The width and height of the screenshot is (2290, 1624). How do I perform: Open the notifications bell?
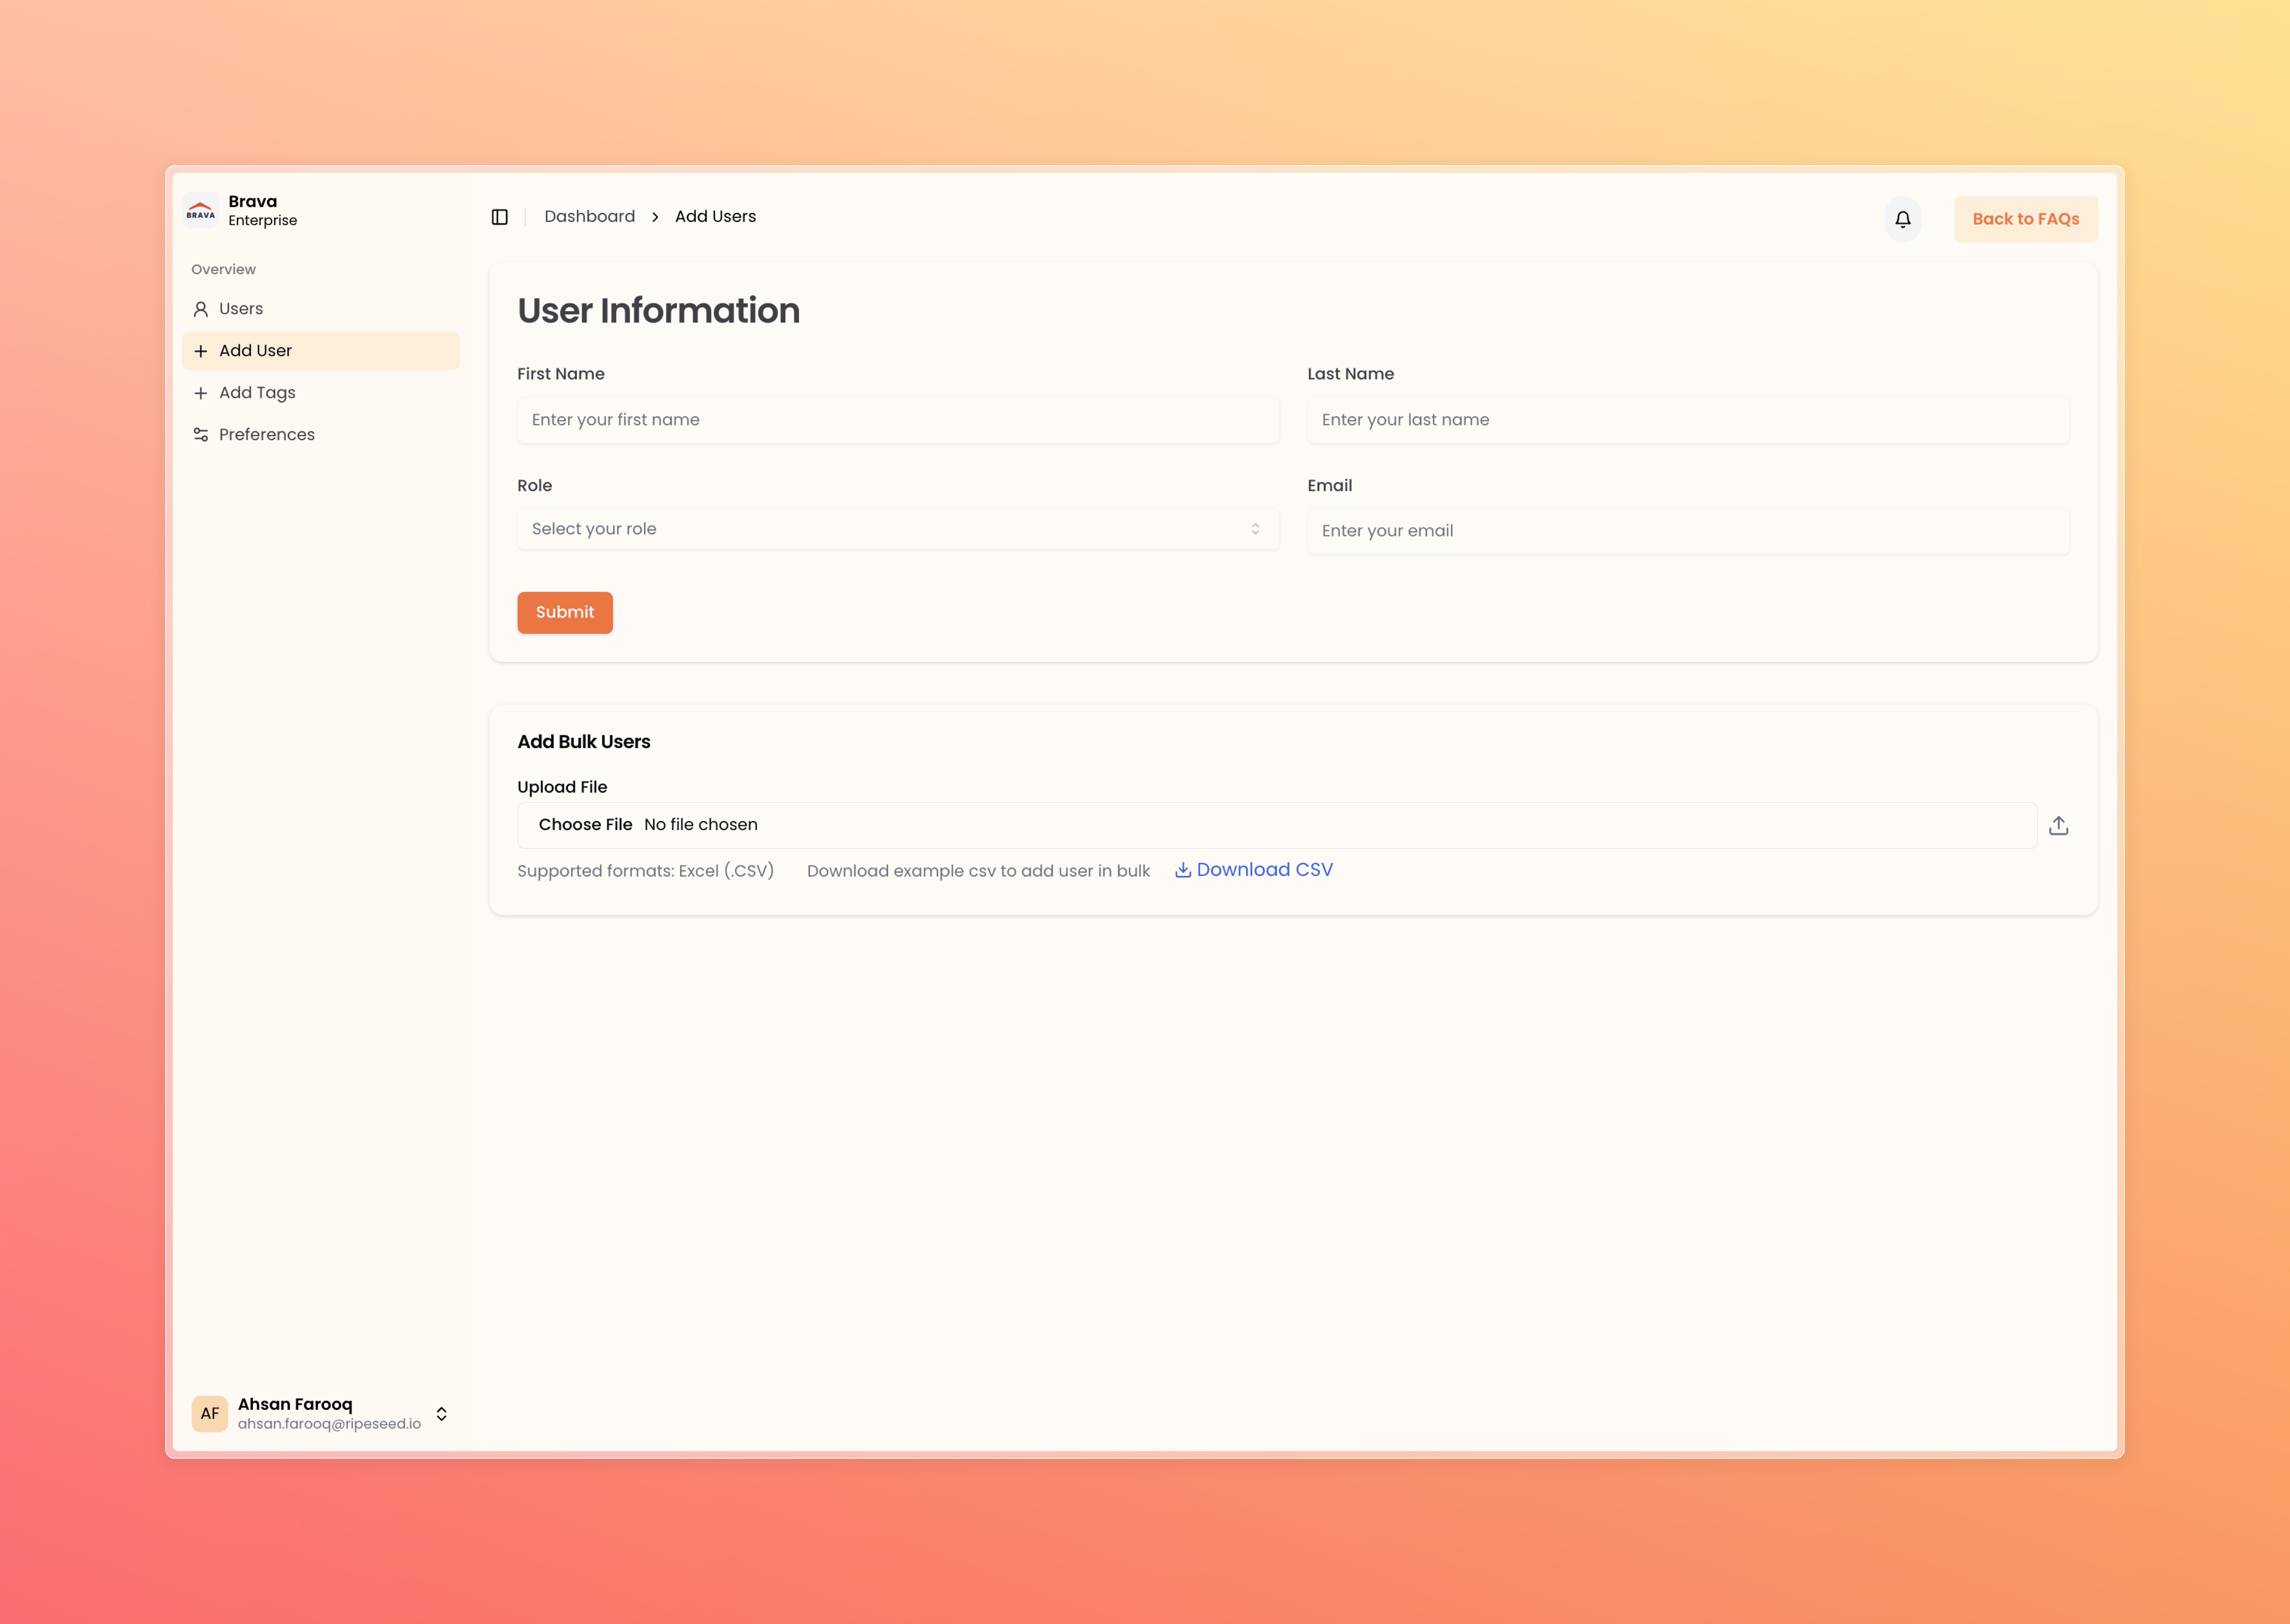coord(1902,219)
